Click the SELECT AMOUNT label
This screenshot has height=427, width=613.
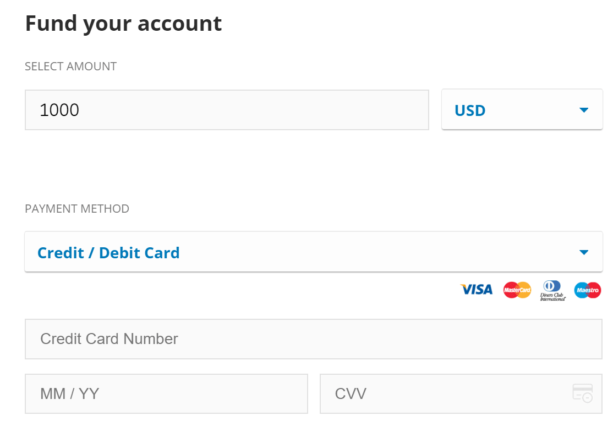coord(71,66)
